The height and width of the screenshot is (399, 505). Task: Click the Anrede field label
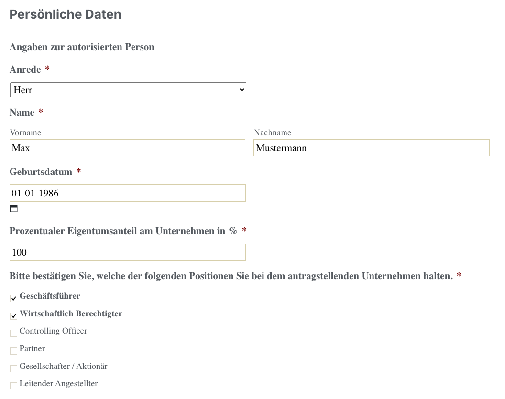coord(25,70)
